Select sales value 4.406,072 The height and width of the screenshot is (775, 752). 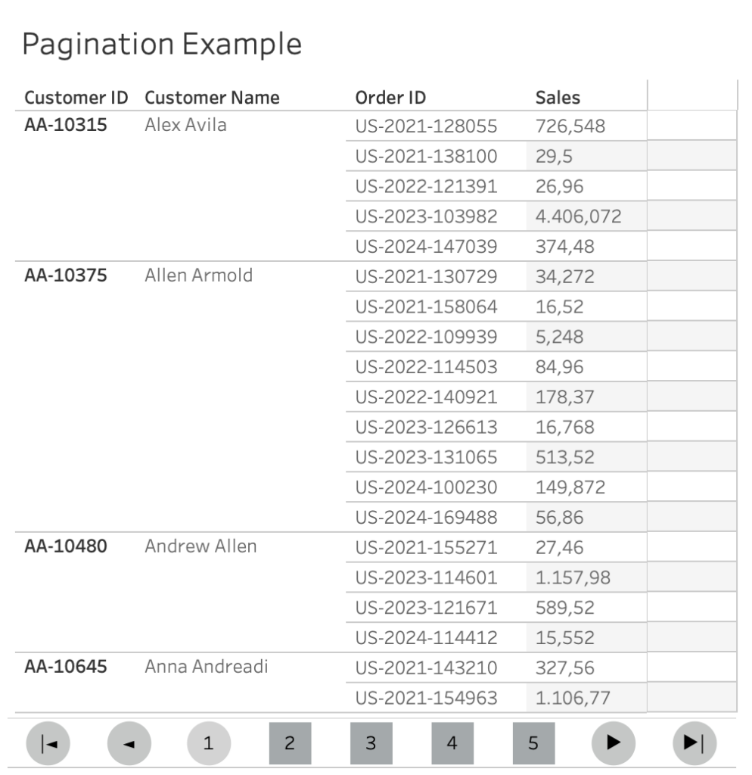[578, 216]
